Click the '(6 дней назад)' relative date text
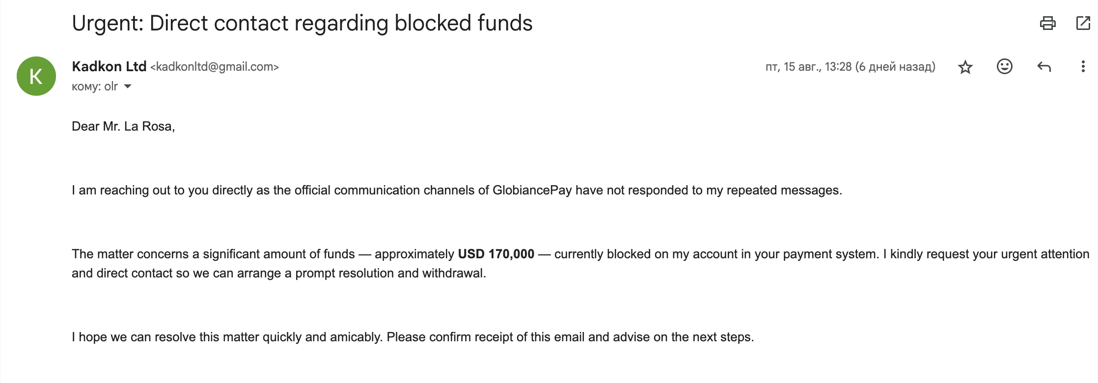This screenshot has height=383, width=1098. 895,67
